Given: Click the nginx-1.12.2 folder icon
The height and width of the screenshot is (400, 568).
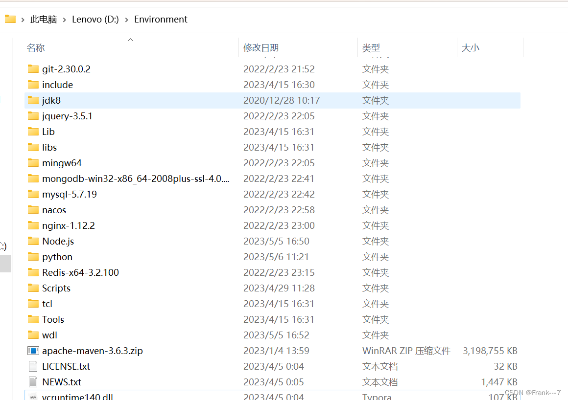Looking at the screenshot, I should (33, 225).
